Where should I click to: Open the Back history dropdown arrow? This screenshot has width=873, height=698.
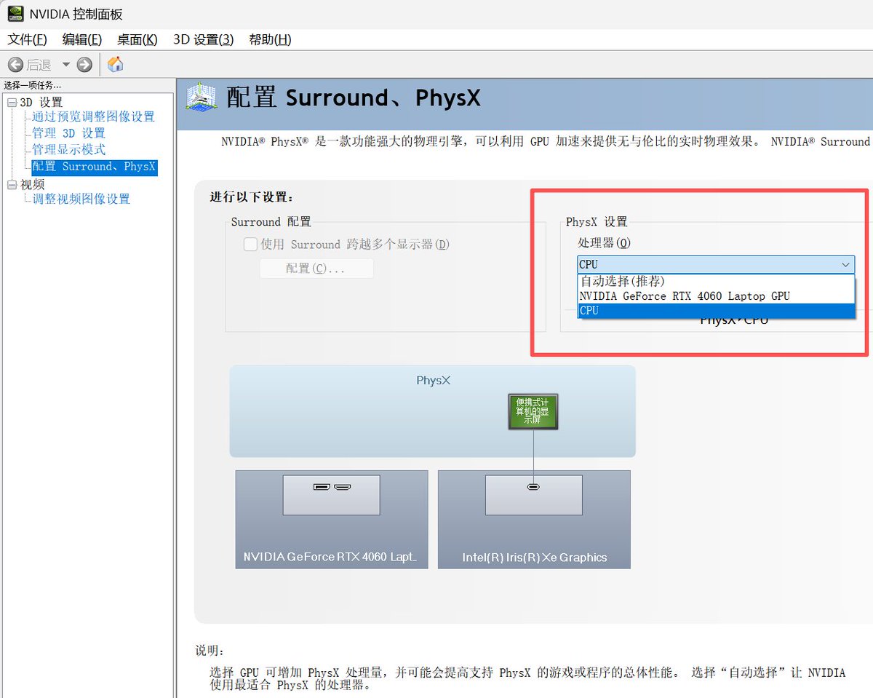(66, 65)
